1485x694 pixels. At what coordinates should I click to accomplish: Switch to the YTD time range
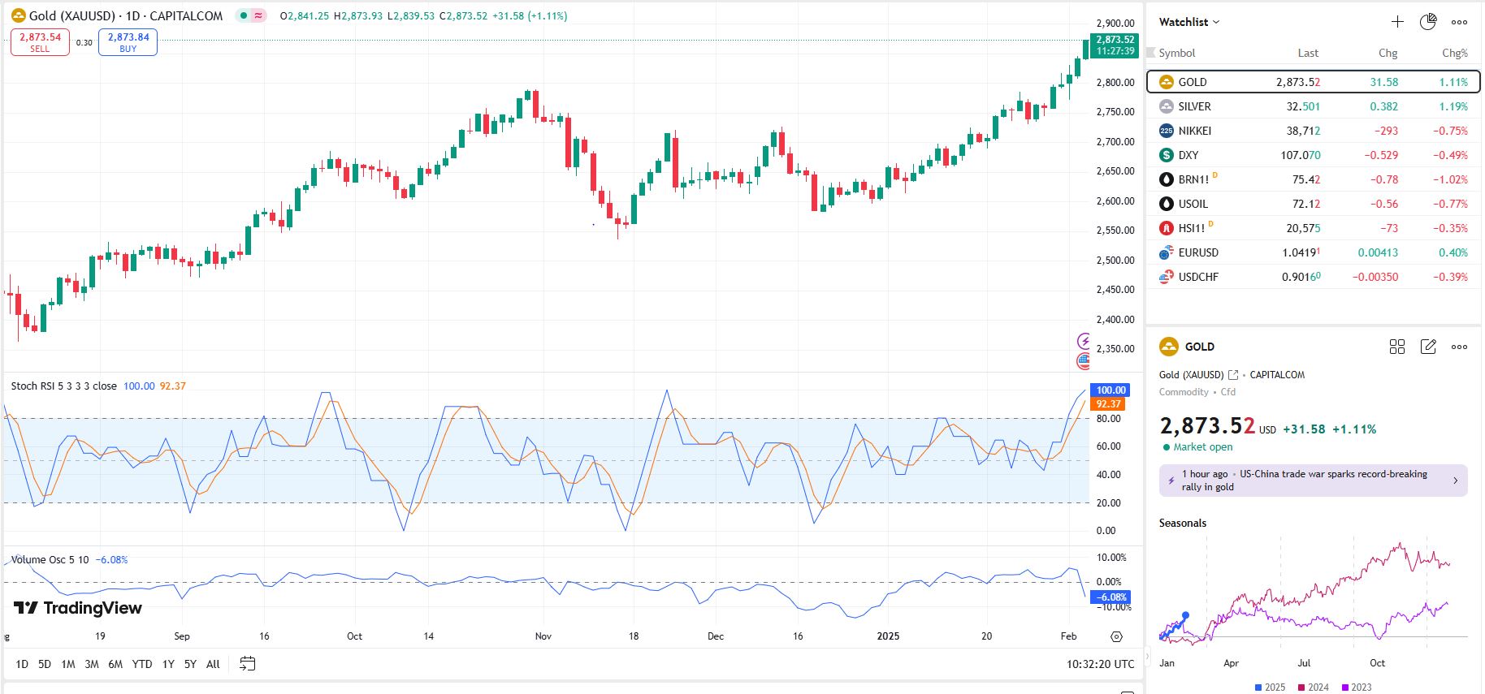[142, 664]
